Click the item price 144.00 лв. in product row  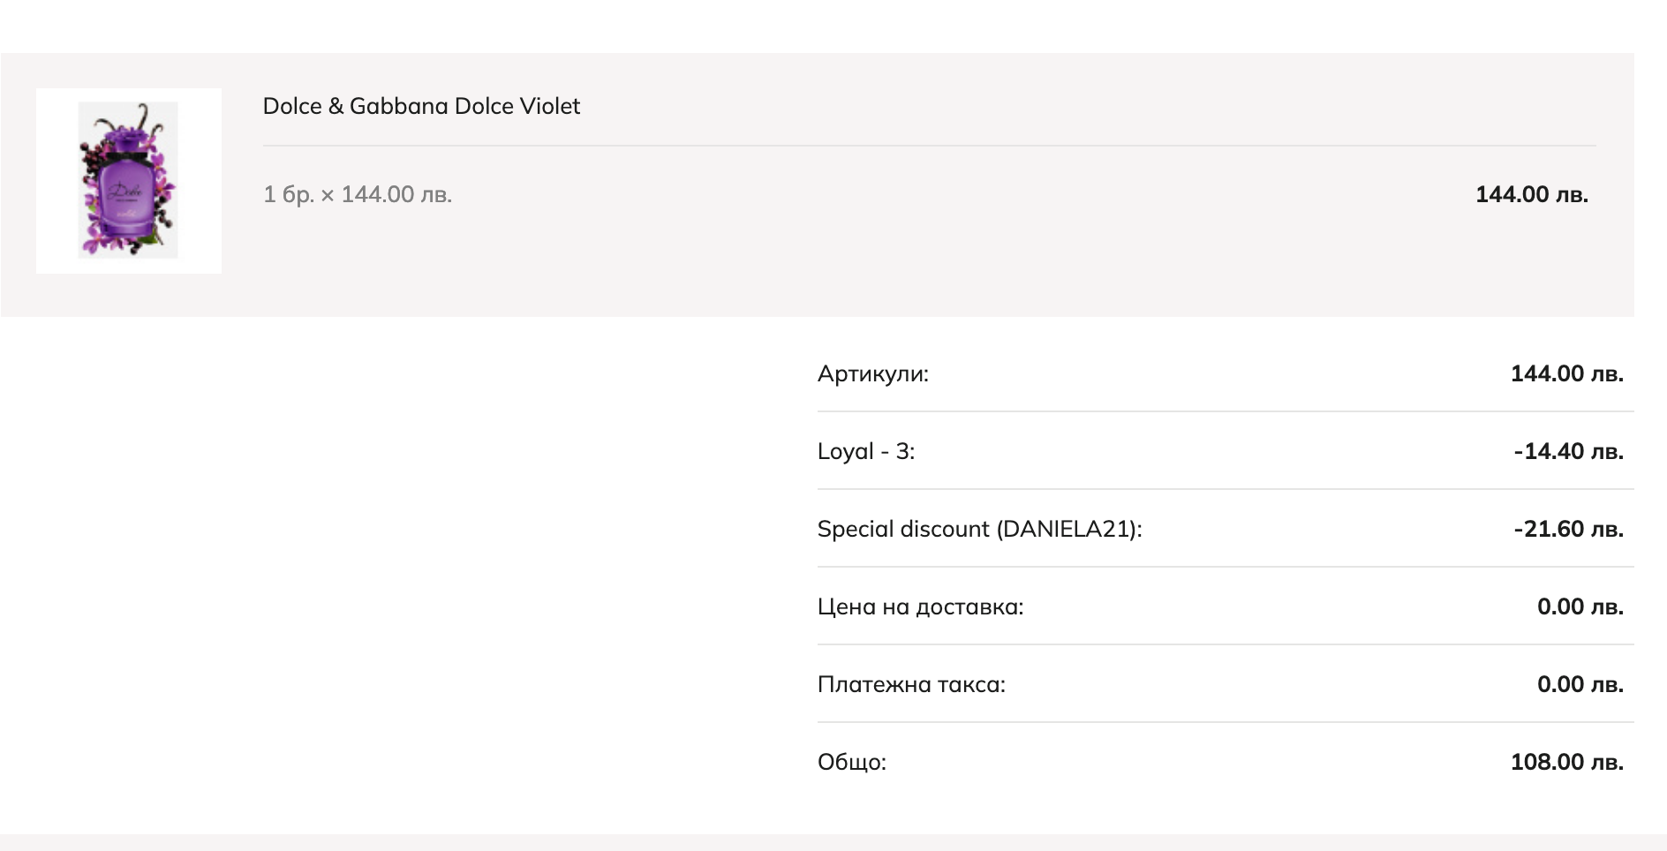click(x=1531, y=194)
